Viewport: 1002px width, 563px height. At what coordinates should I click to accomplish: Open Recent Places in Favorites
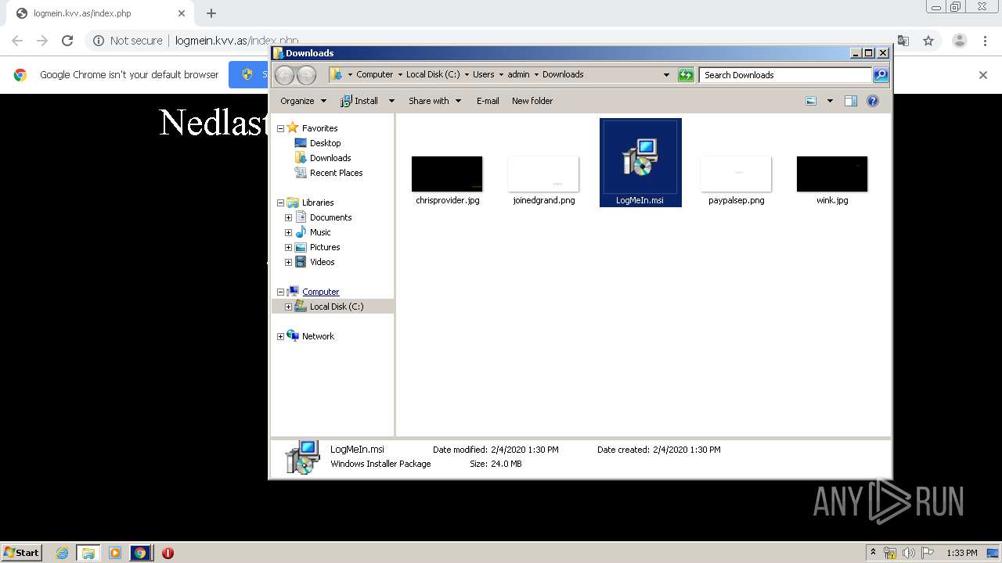pyautogui.click(x=336, y=173)
